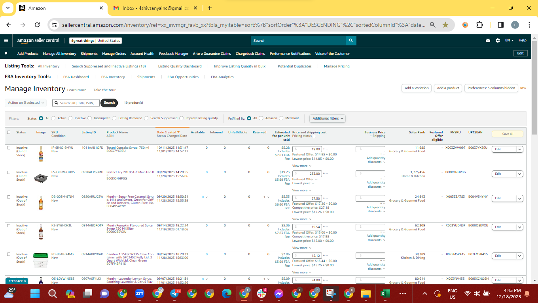Open the Cambro container product thumbnail

pyautogui.click(x=41, y=260)
